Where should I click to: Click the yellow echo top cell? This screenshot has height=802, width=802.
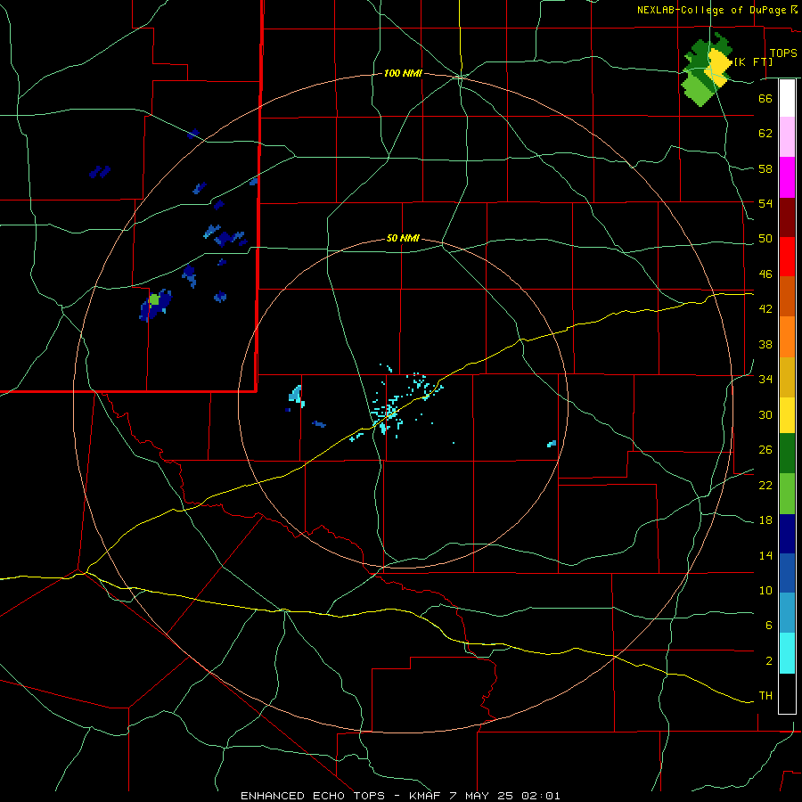coord(719,67)
